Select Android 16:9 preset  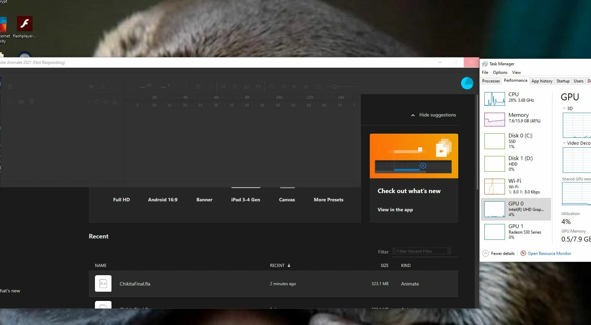pos(163,200)
